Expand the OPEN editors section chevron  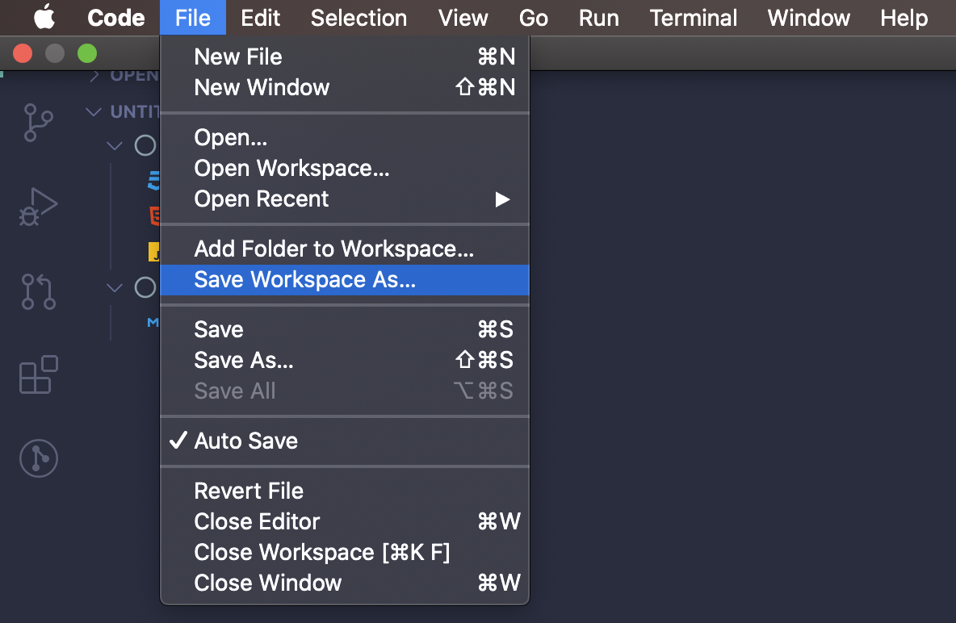94,76
